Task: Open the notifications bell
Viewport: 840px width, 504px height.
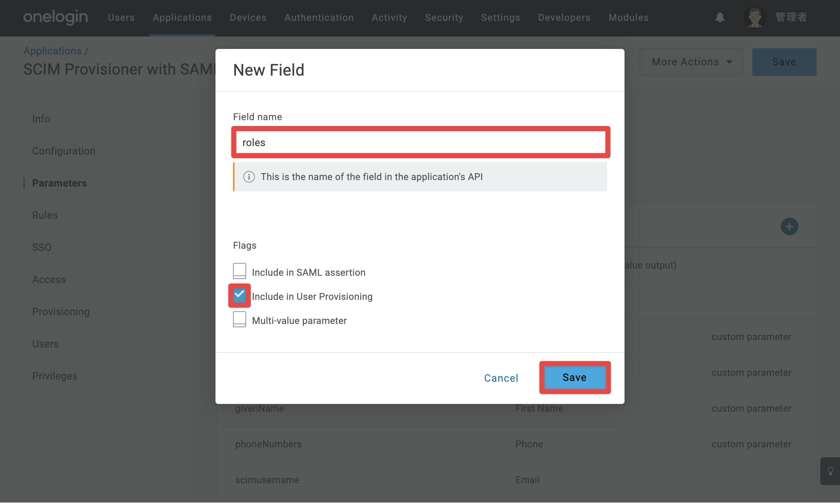Action: [x=720, y=17]
